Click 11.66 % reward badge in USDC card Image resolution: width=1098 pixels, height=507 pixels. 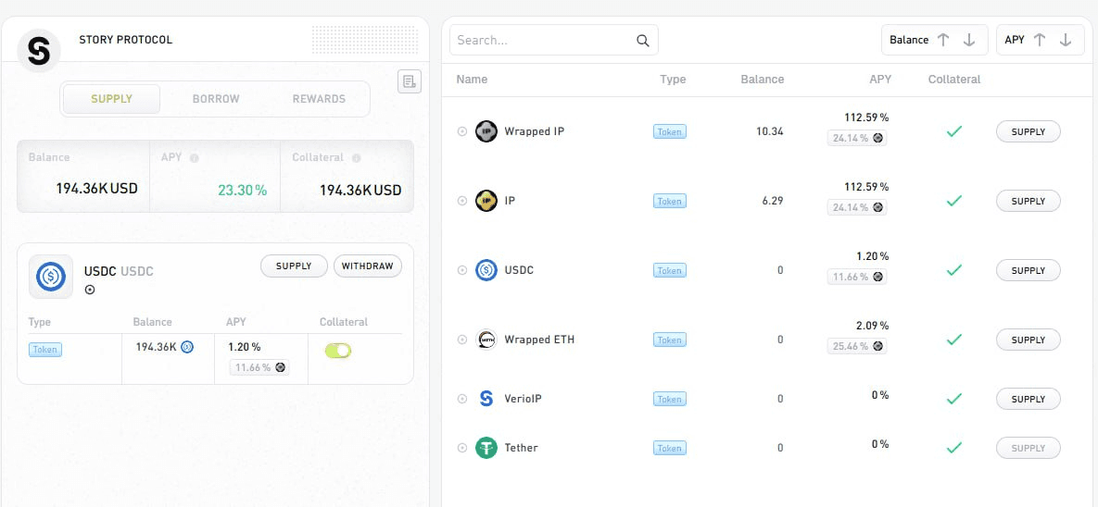[x=259, y=367]
